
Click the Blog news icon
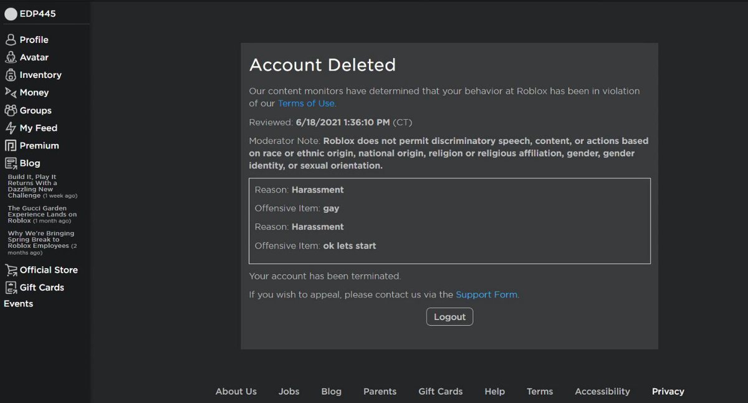click(10, 163)
